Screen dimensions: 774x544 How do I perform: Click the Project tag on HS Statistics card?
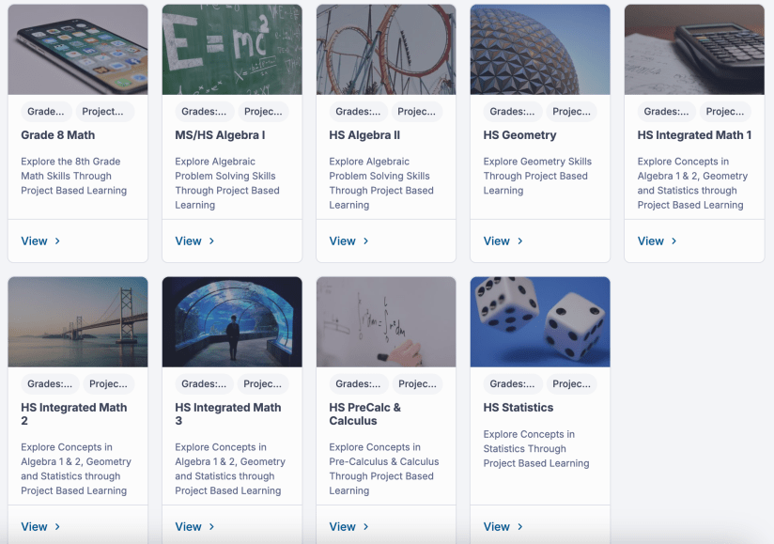pyautogui.click(x=571, y=384)
